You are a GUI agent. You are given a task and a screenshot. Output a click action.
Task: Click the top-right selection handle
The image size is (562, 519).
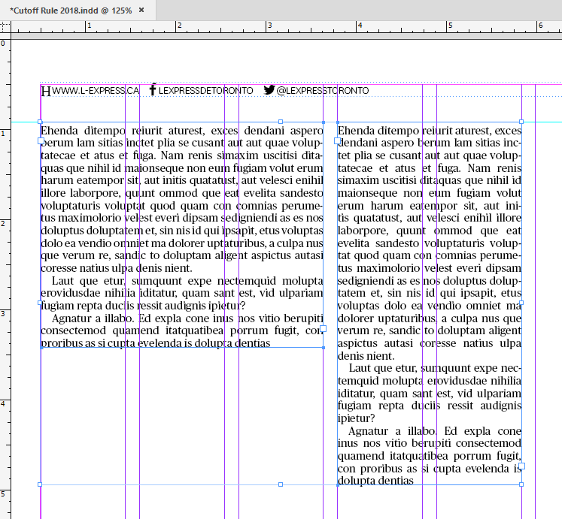(521, 122)
